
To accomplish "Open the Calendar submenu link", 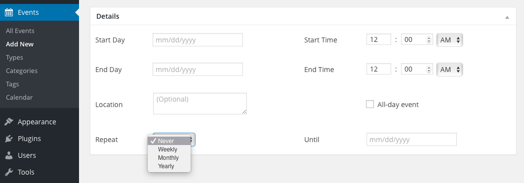I will (x=19, y=98).
